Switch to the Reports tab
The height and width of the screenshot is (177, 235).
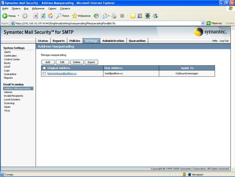(59, 41)
